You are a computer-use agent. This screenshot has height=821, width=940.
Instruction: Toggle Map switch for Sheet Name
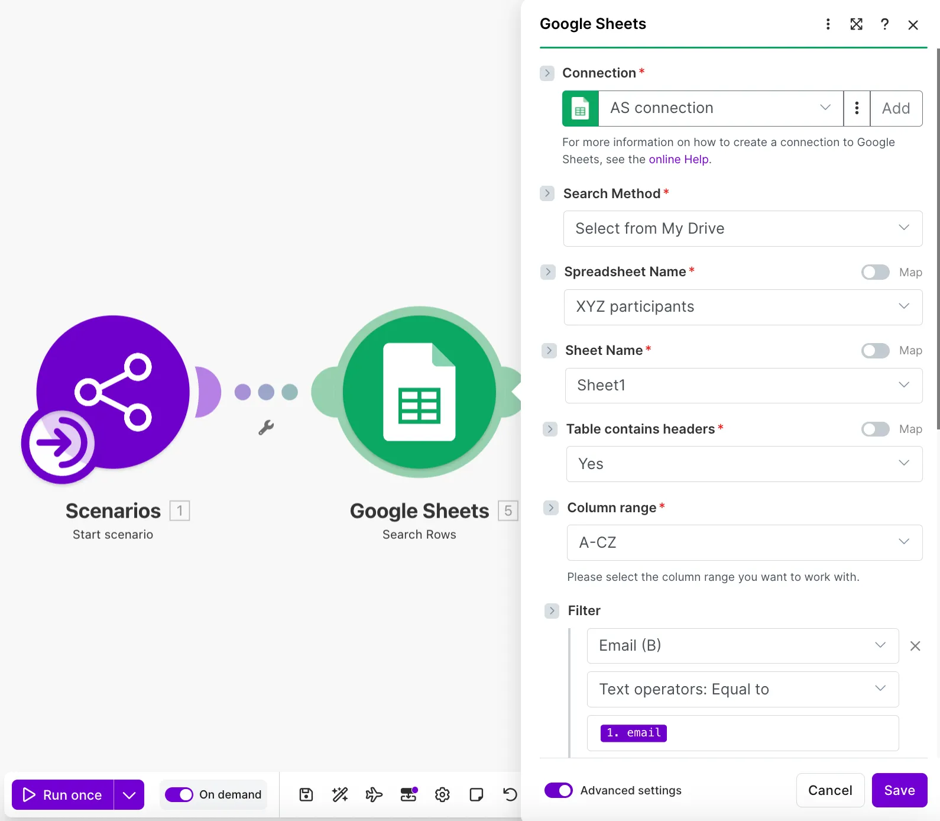tap(876, 351)
